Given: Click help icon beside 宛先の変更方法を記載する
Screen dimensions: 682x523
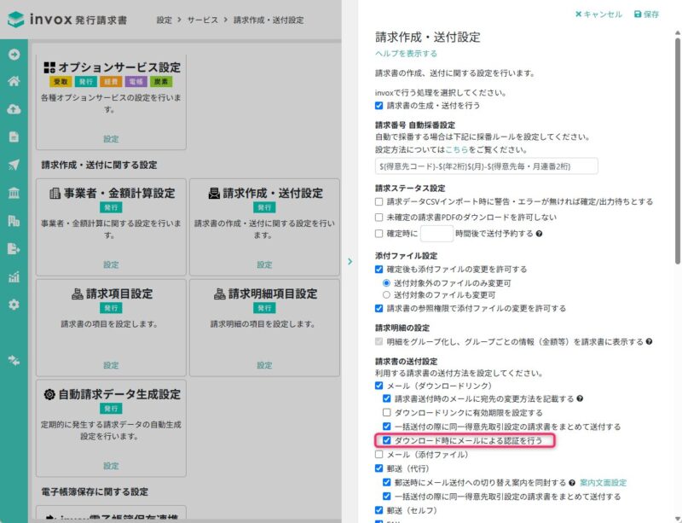Looking at the screenshot, I should (x=580, y=398).
